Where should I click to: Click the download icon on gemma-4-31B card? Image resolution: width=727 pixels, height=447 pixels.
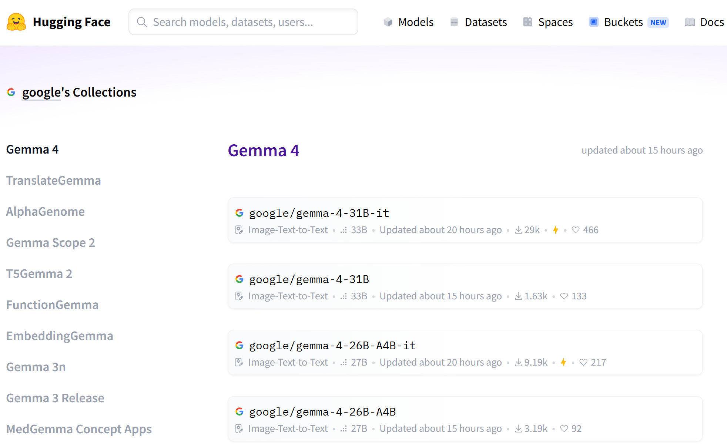click(x=518, y=296)
